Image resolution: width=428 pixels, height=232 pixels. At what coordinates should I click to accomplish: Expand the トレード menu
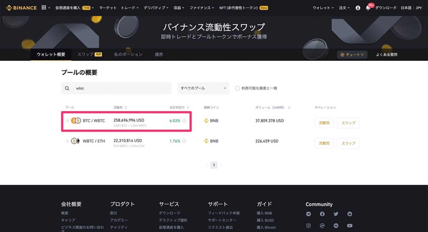click(130, 8)
